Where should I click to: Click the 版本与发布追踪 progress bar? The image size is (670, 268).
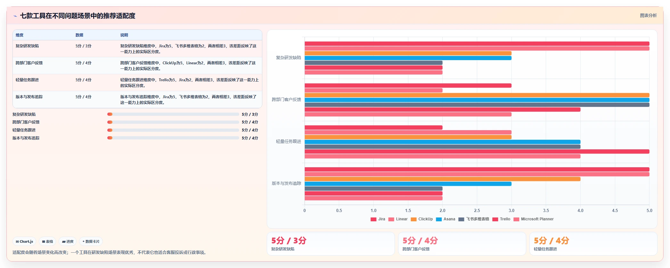(x=173, y=138)
